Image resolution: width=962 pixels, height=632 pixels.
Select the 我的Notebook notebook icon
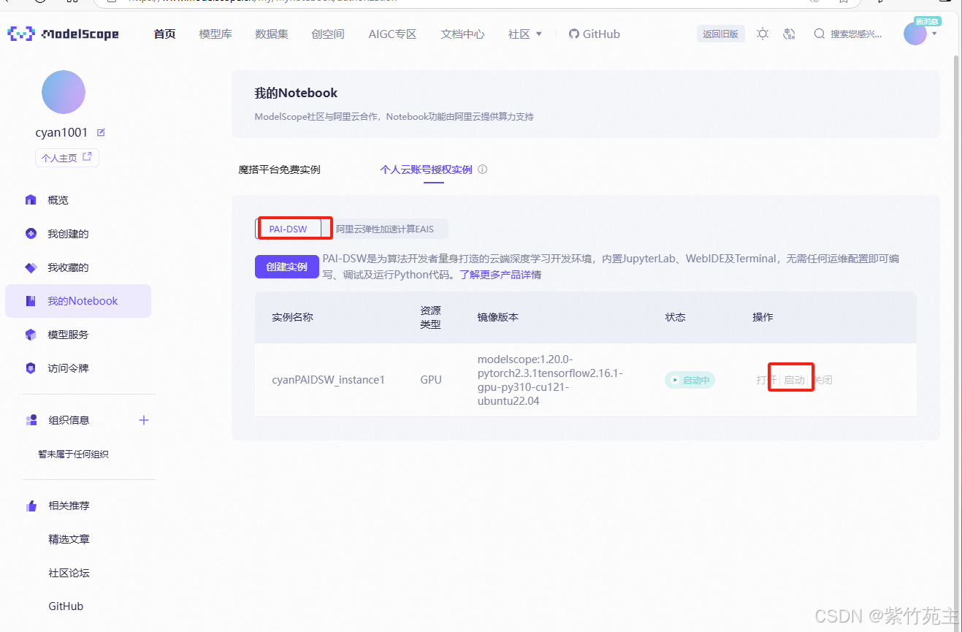click(x=31, y=300)
